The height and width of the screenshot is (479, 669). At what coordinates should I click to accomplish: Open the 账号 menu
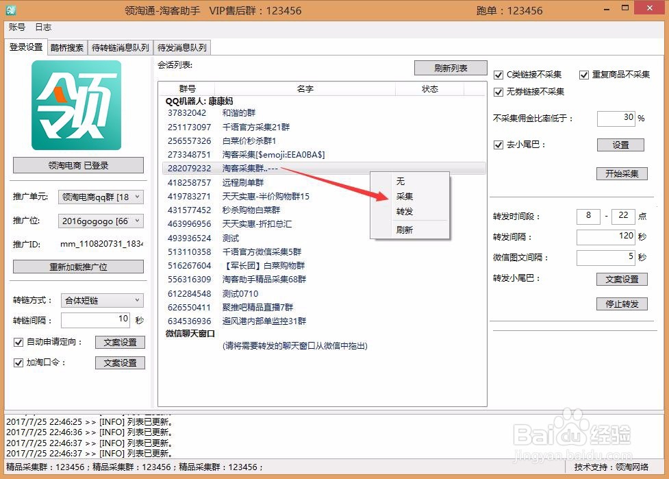click(17, 27)
